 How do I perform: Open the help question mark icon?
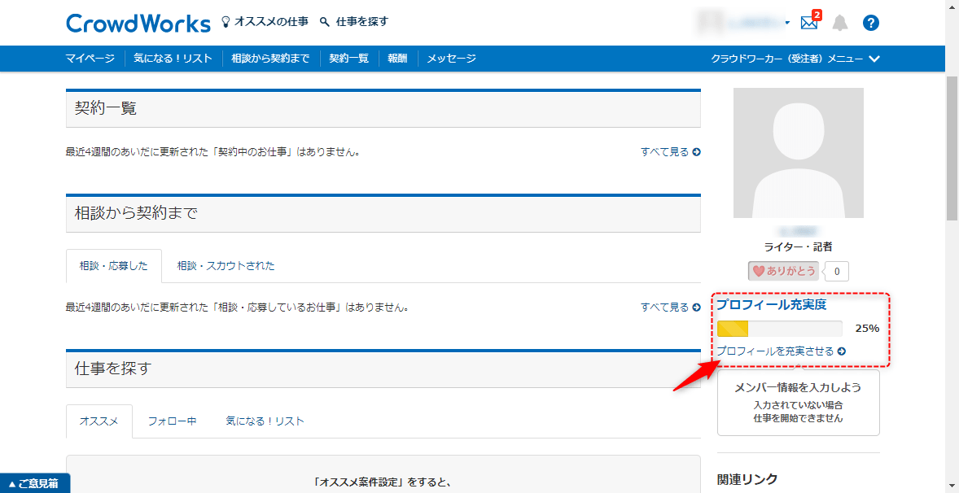(x=870, y=23)
